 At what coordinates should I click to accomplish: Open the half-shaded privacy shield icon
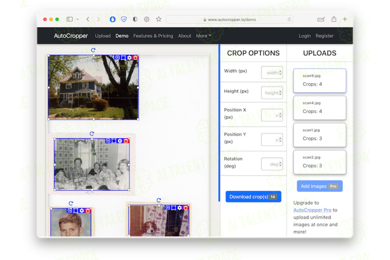[x=135, y=19]
